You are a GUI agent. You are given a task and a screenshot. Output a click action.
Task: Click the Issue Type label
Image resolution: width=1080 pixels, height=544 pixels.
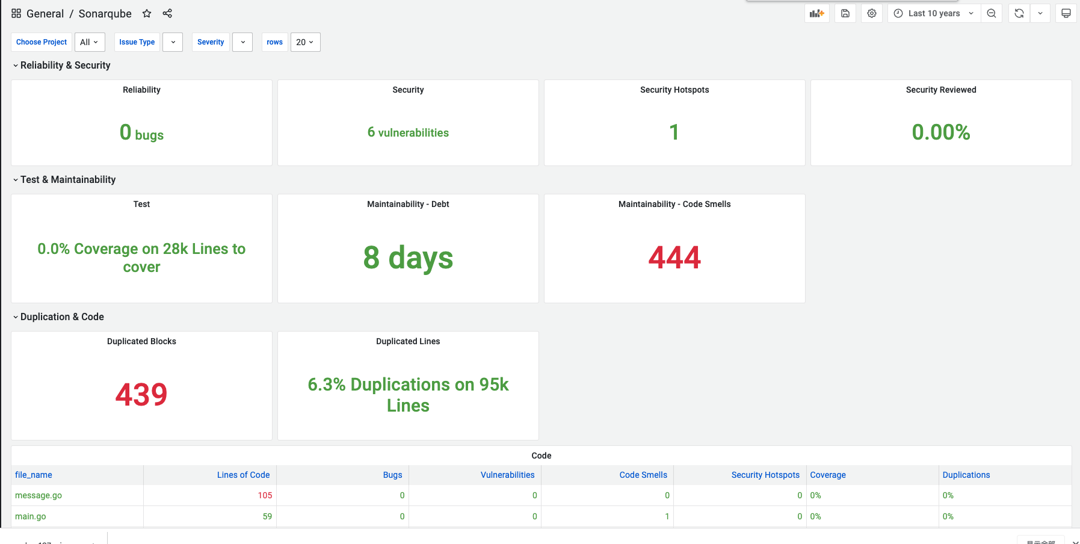[137, 42]
